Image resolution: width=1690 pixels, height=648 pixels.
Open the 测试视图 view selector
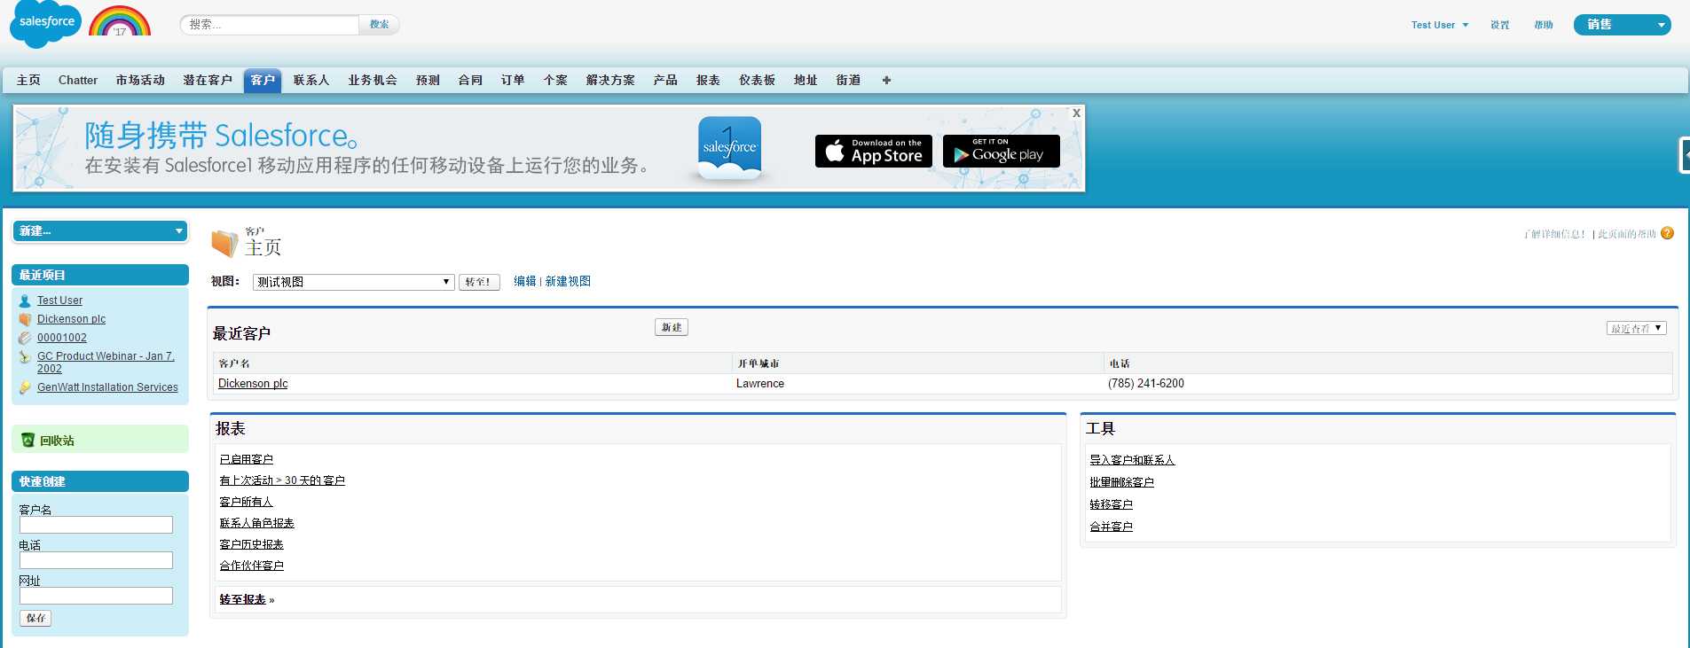(x=354, y=282)
